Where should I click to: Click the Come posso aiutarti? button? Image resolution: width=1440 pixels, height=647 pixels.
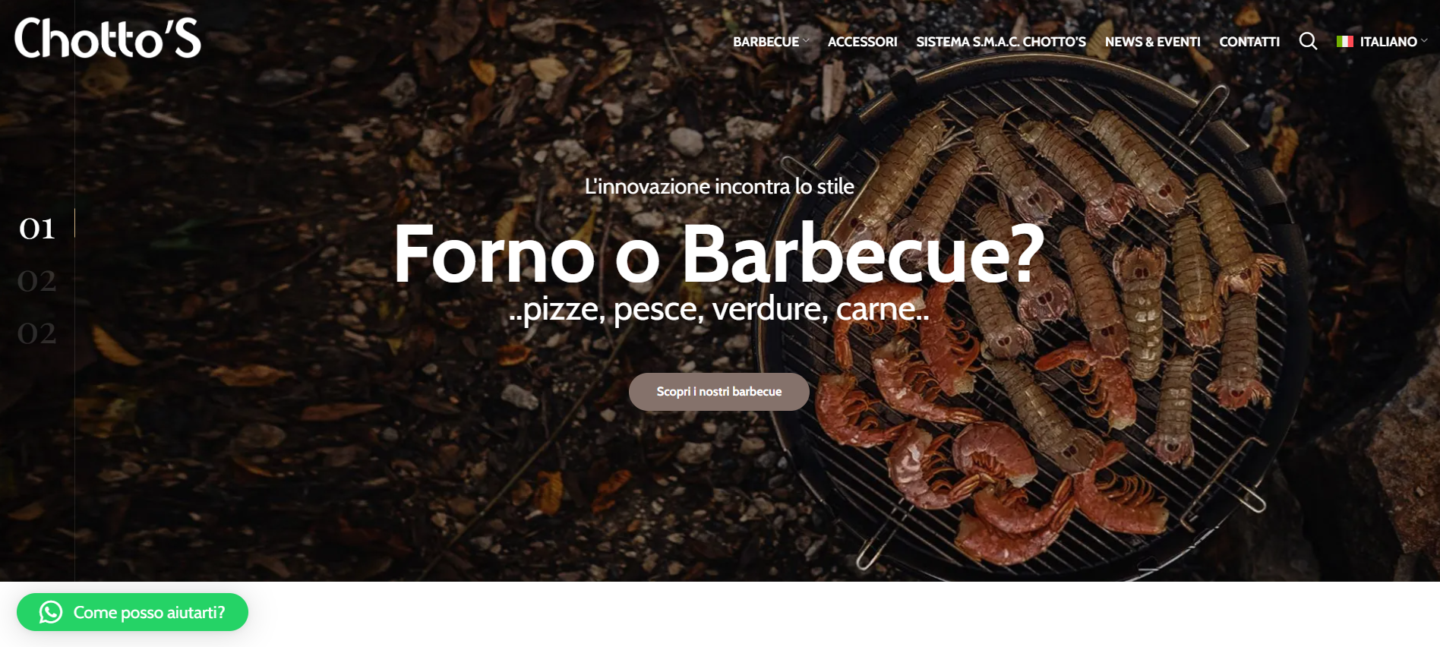click(132, 612)
